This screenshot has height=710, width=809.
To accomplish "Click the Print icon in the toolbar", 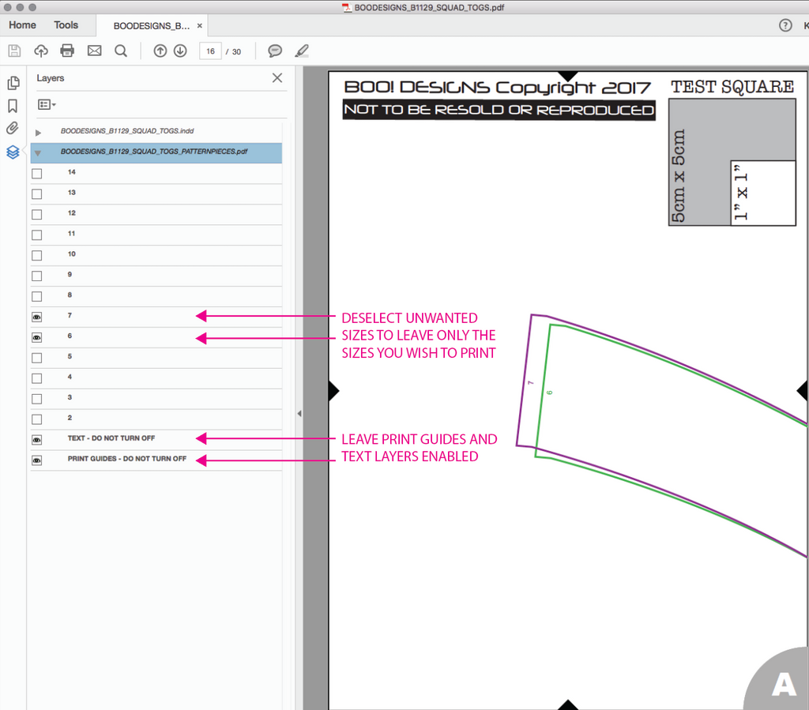I will 67,51.
